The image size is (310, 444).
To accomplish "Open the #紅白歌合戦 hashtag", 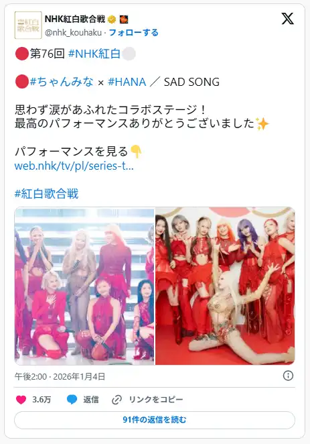I will (46, 194).
